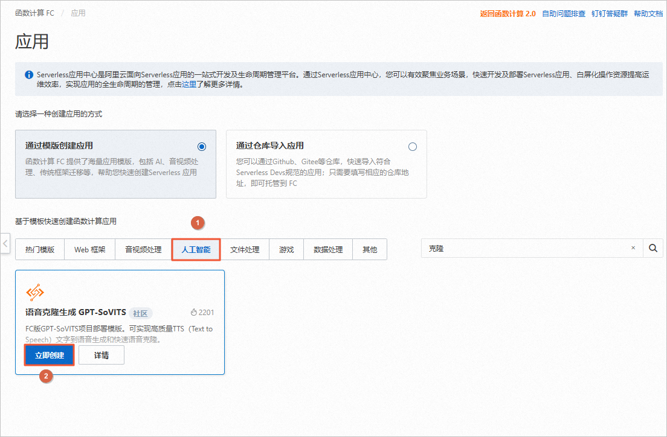Clear the search field with the x icon
Image resolution: width=667 pixels, height=437 pixels.
point(633,248)
